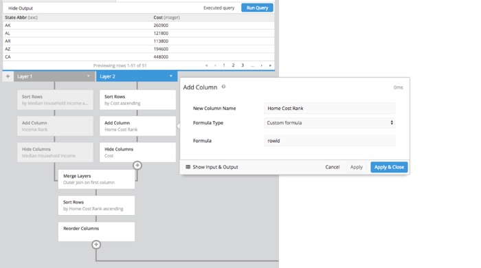Click the pagination ellipsis
481x268 pixels.
[x=252, y=65]
